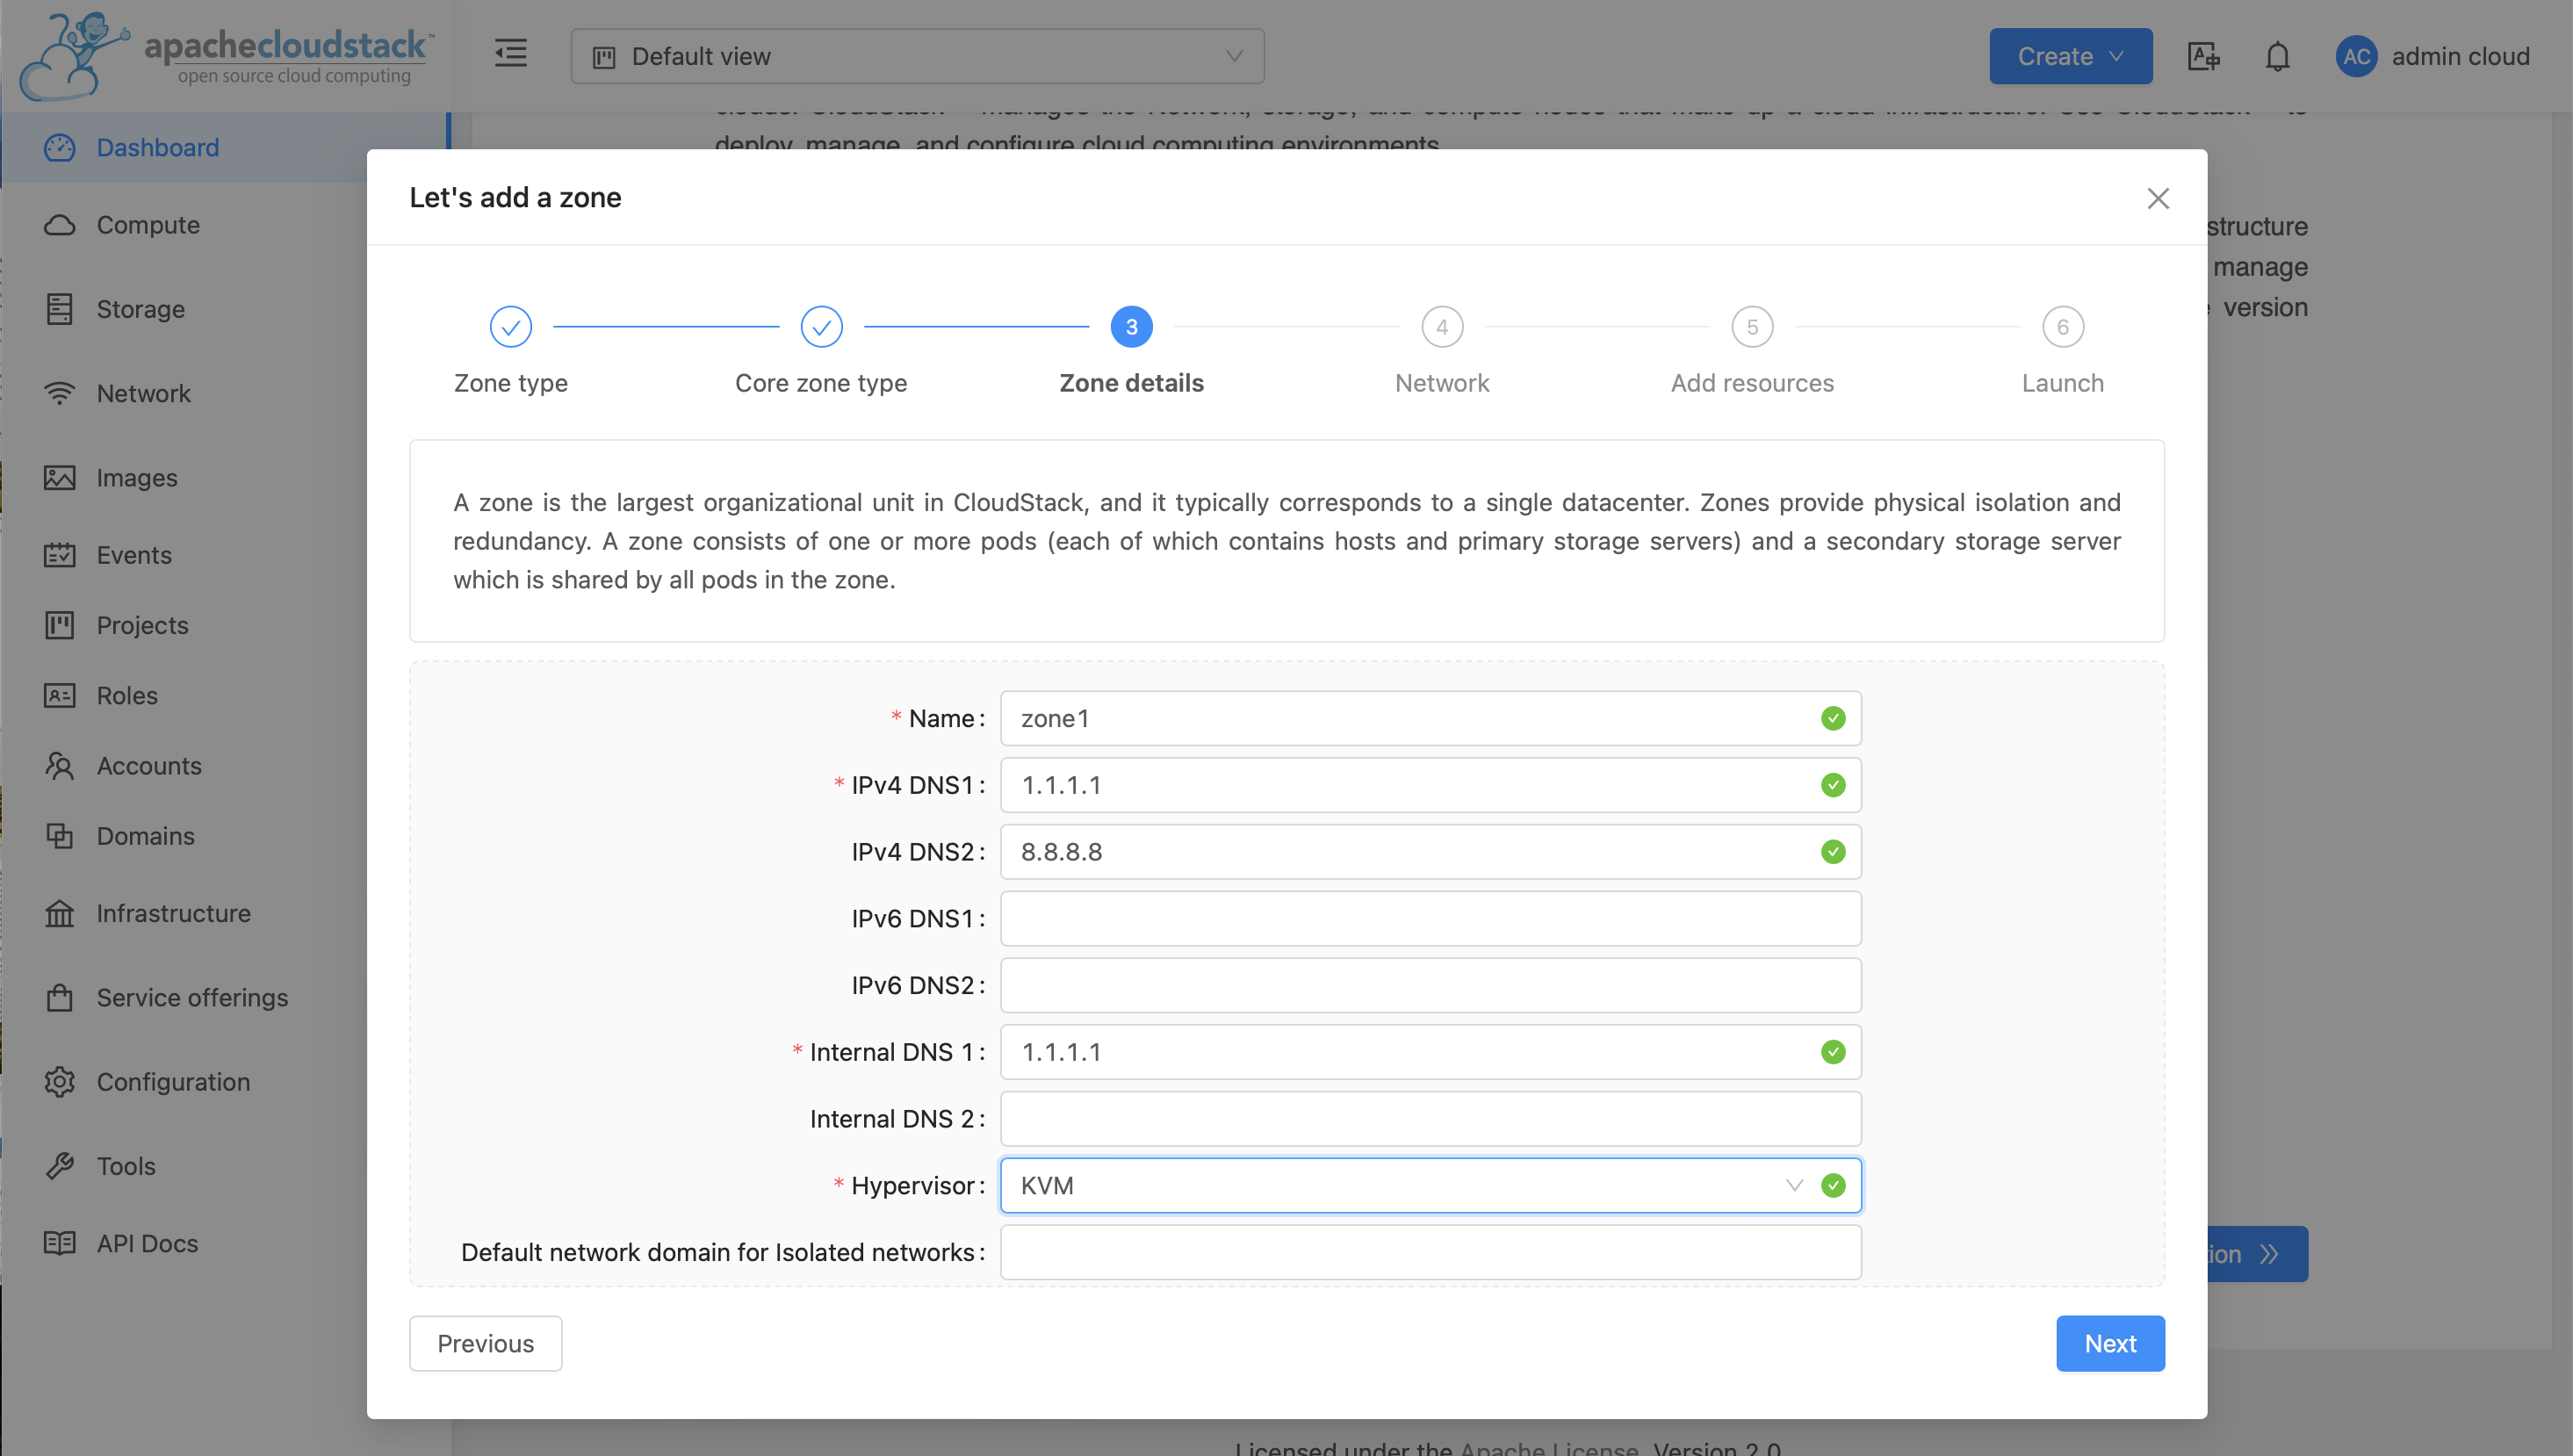
Task: Go to Core zone type step
Action: [x=821, y=327]
